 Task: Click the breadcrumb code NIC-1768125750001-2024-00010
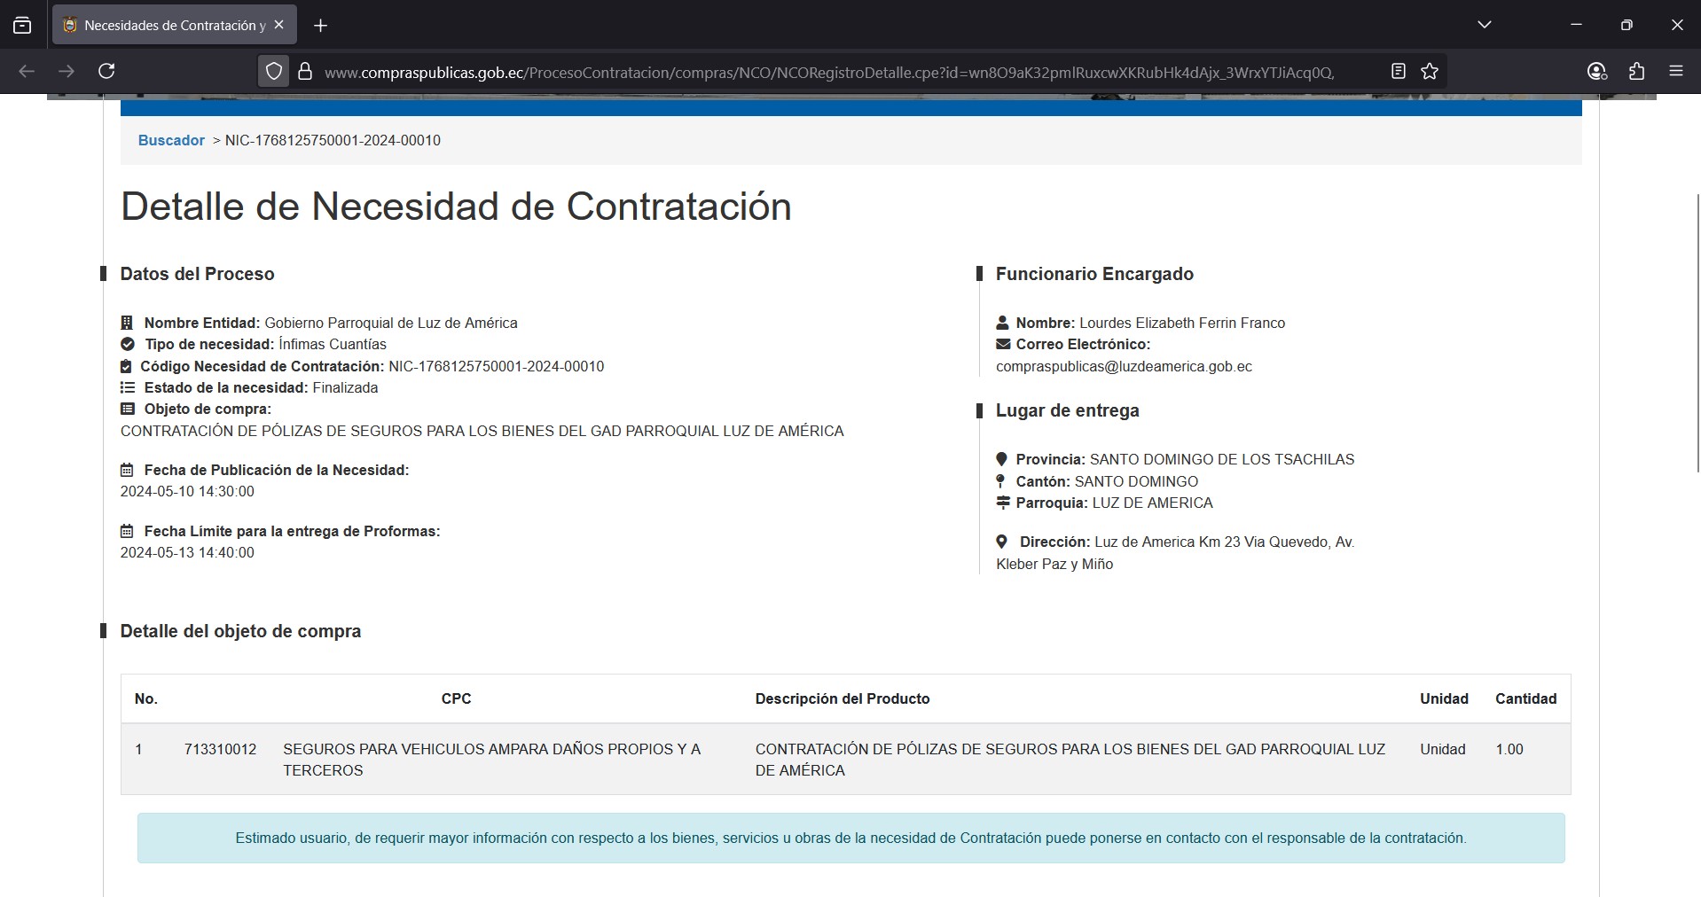[x=333, y=140]
